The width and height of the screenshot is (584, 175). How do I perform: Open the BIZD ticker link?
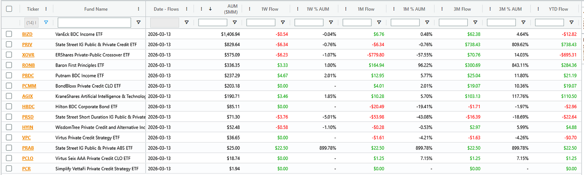(28, 34)
